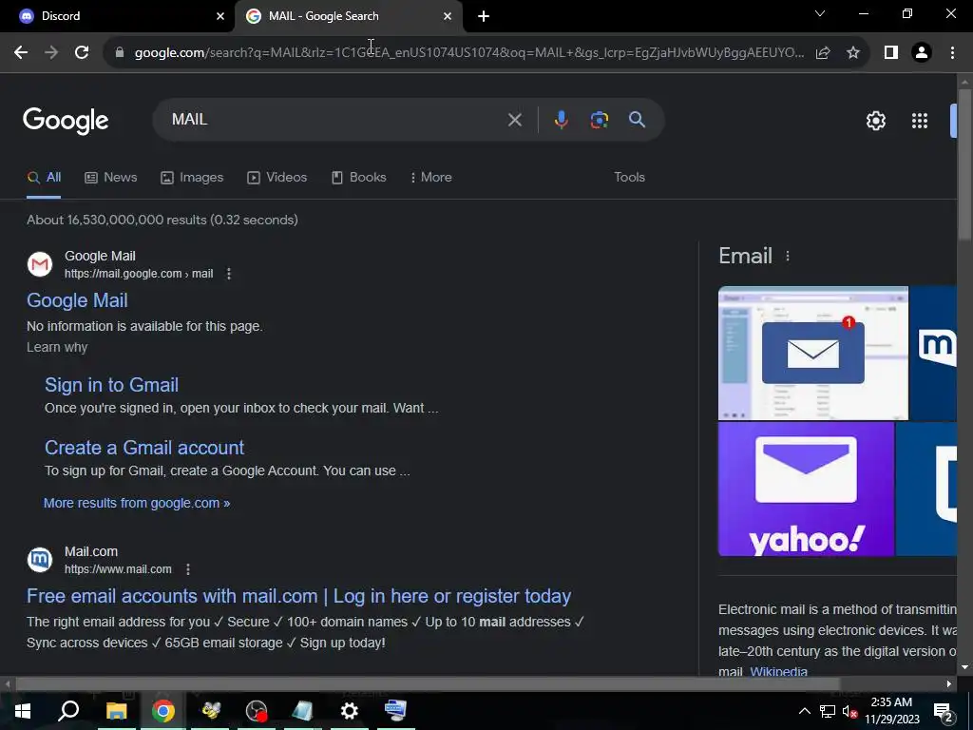The image size is (973, 730).
Task: Click inside the MAIL search field
Action: pos(335,119)
